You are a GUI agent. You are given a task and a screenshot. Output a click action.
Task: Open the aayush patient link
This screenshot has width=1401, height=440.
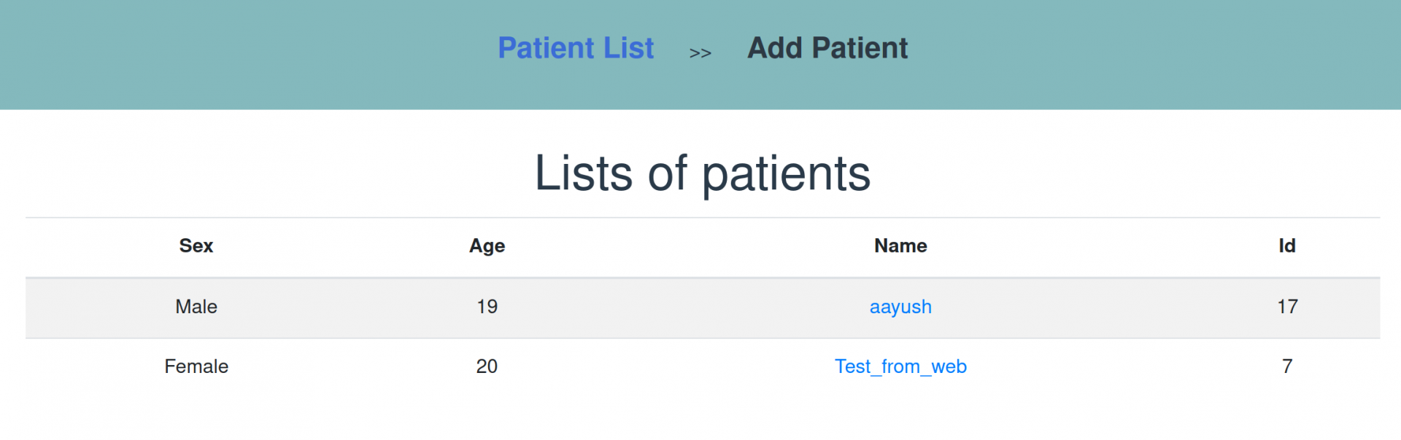coord(900,307)
